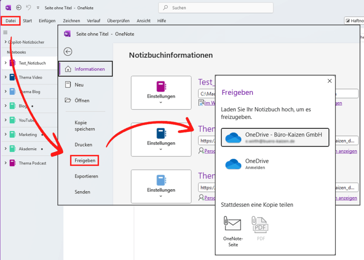Click the Marketing notebook icon
The height and width of the screenshot is (260, 364).
point(13,134)
